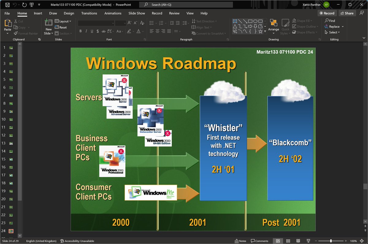Switch to Reading View

[298, 241]
